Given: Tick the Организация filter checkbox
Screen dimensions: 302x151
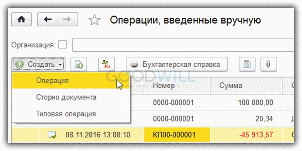Looking at the screenshot, I should [x=62, y=45].
